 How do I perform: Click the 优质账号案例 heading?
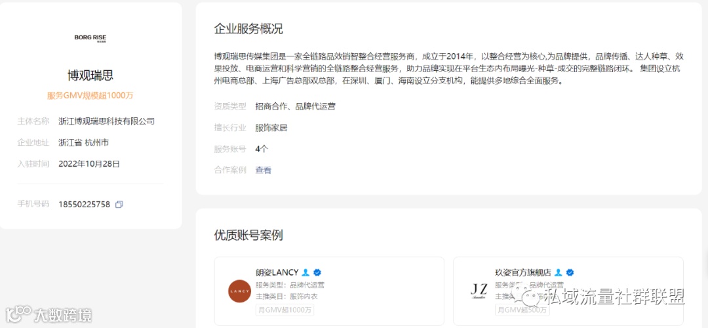click(248, 235)
